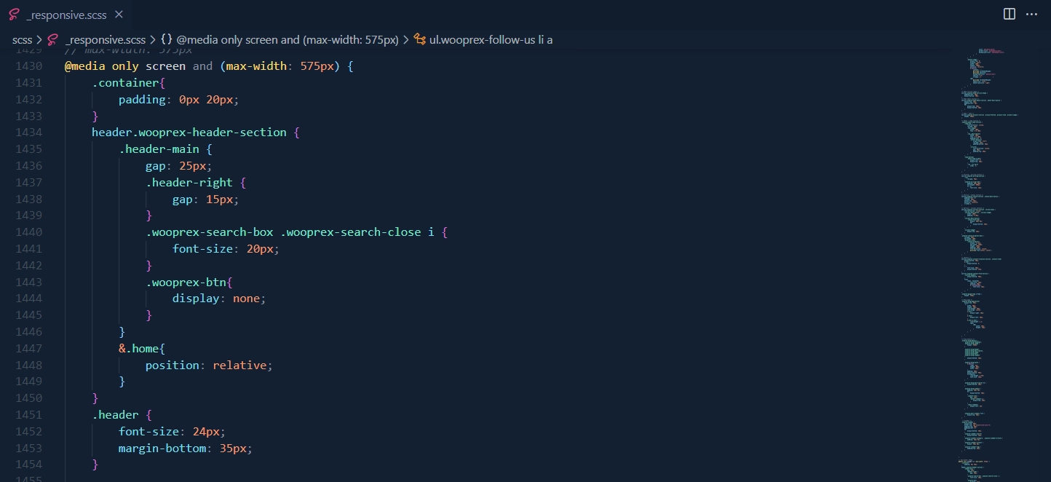Click the .wooprex-search-box selector text
The height and width of the screenshot is (482, 1051).
210,232
